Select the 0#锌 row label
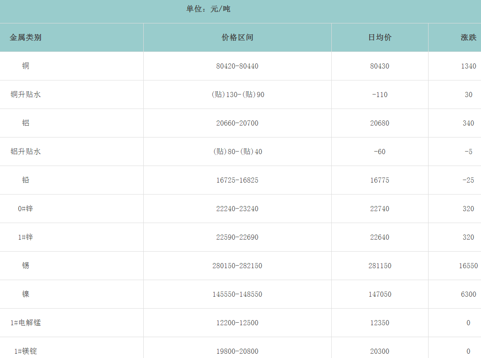Image resolution: width=481 pixels, height=358 pixels. (26, 209)
